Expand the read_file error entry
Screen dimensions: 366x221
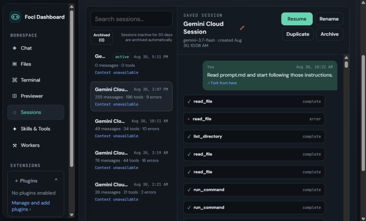point(254,119)
